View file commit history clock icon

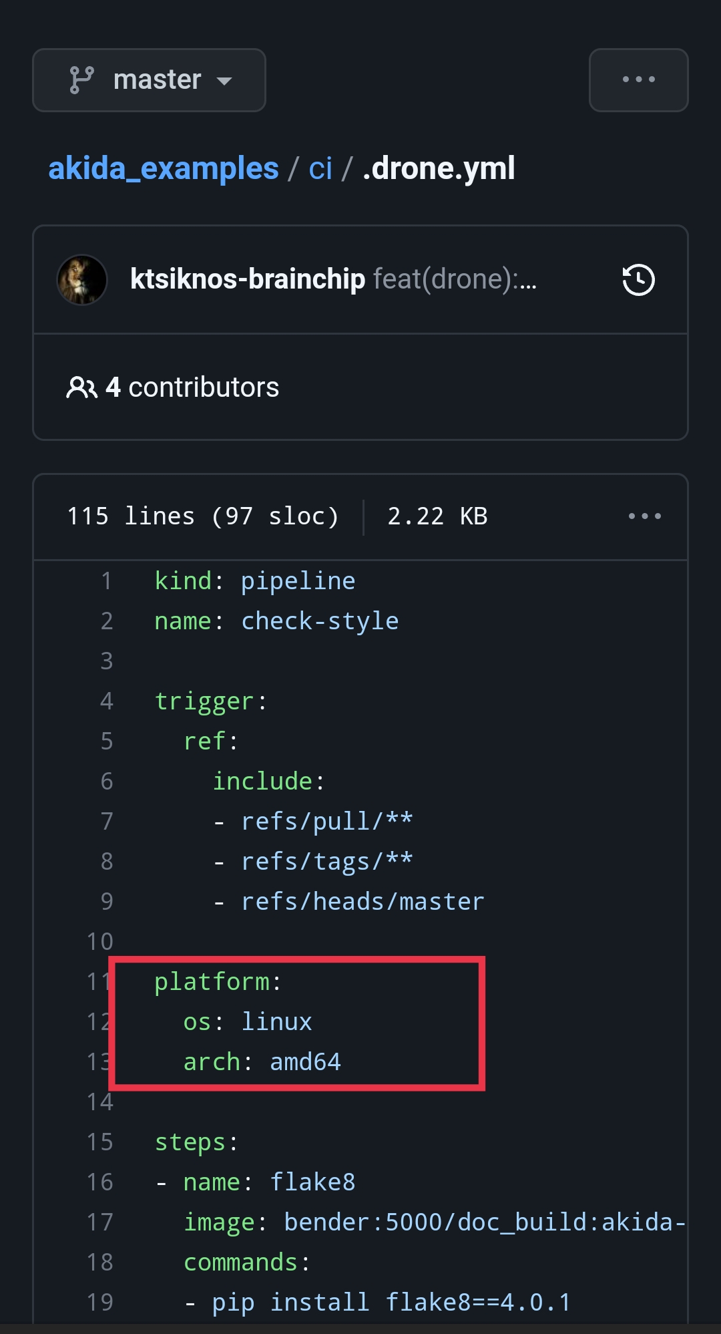coord(638,280)
